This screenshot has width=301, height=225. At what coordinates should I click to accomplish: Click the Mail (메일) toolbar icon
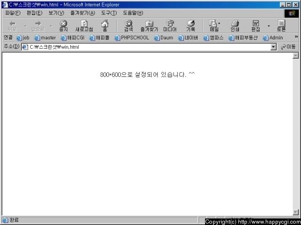pos(213,23)
